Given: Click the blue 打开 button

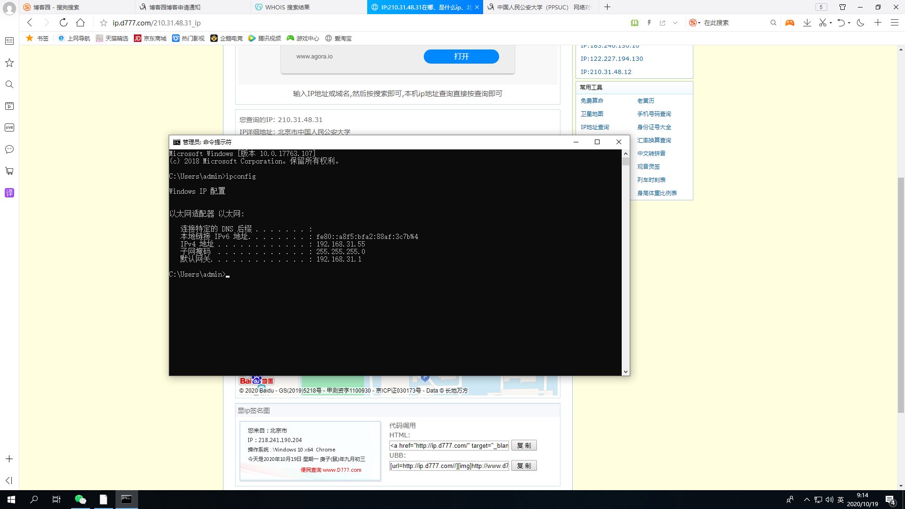Looking at the screenshot, I should [x=461, y=57].
